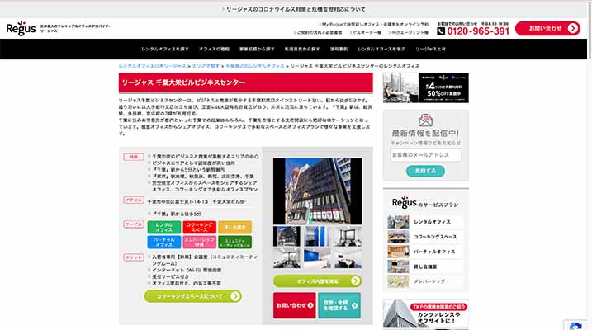This screenshot has width=592, height=330.
Task: Open the ビルオーナー様 link in the header
Action: (366, 32)
